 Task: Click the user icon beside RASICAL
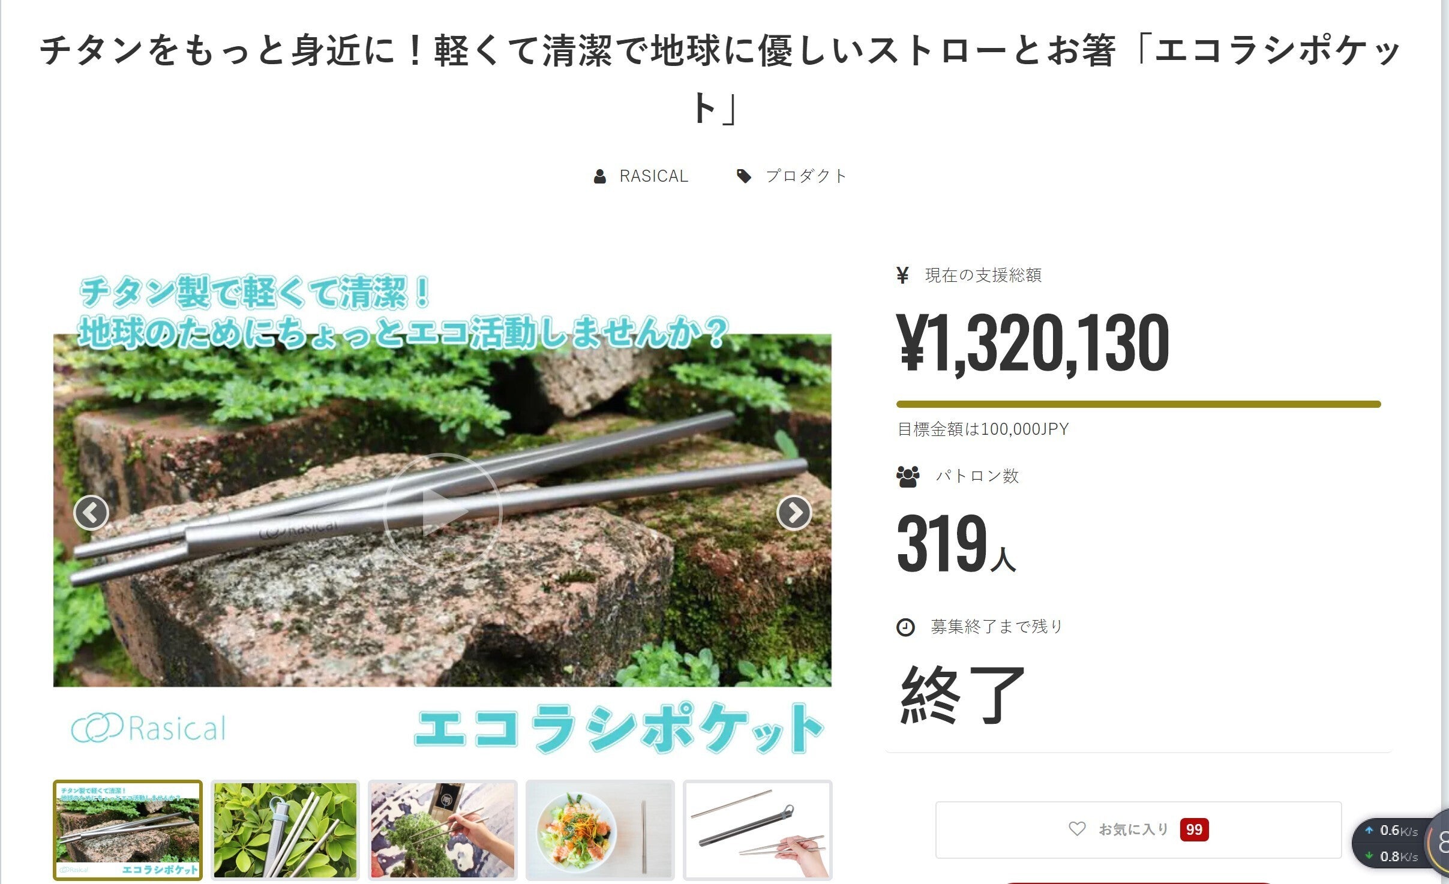(x=599, y=176)
